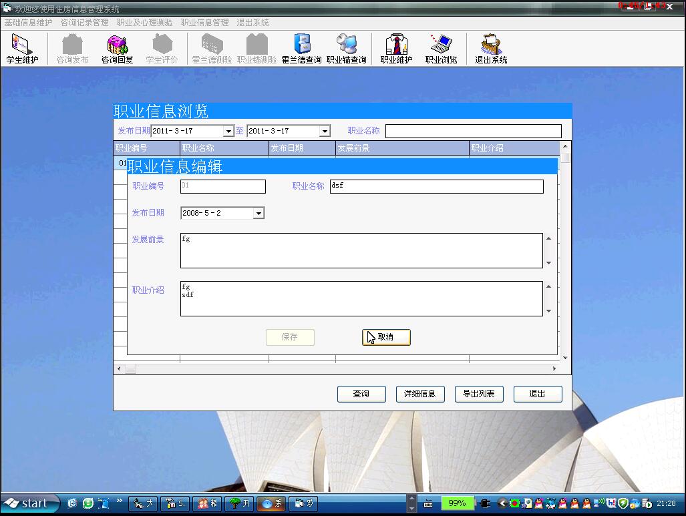Click the 发布日期 column header
The width and height of the screenshot is (686, 516).
(303, 148)
